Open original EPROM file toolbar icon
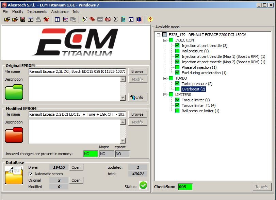This screenshot has width=276, height=200. pos(7,19)
